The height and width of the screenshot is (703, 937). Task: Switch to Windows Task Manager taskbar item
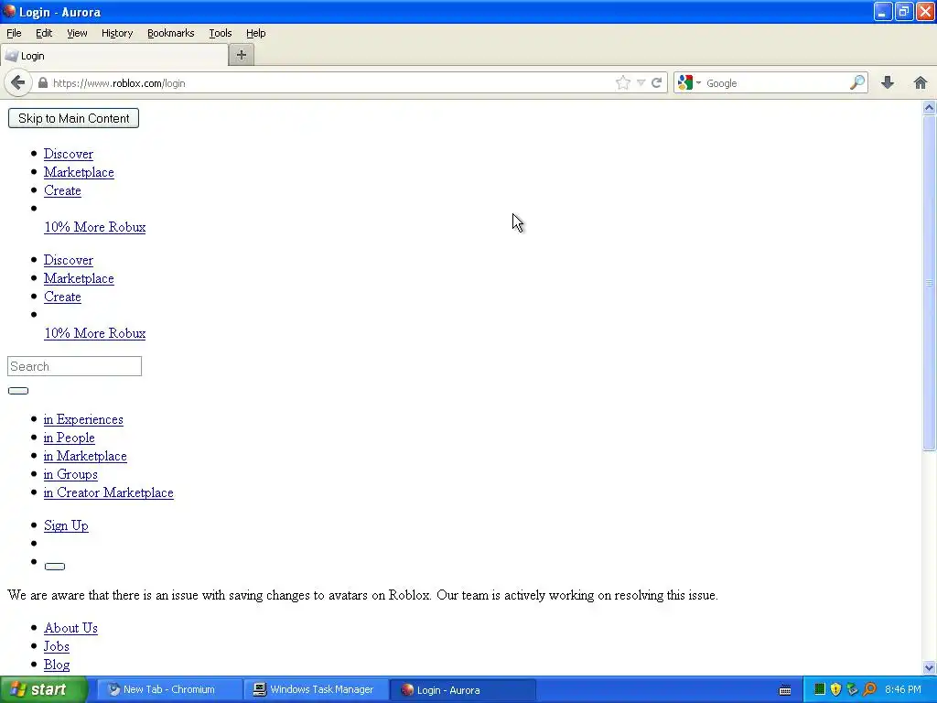[316, 689]
